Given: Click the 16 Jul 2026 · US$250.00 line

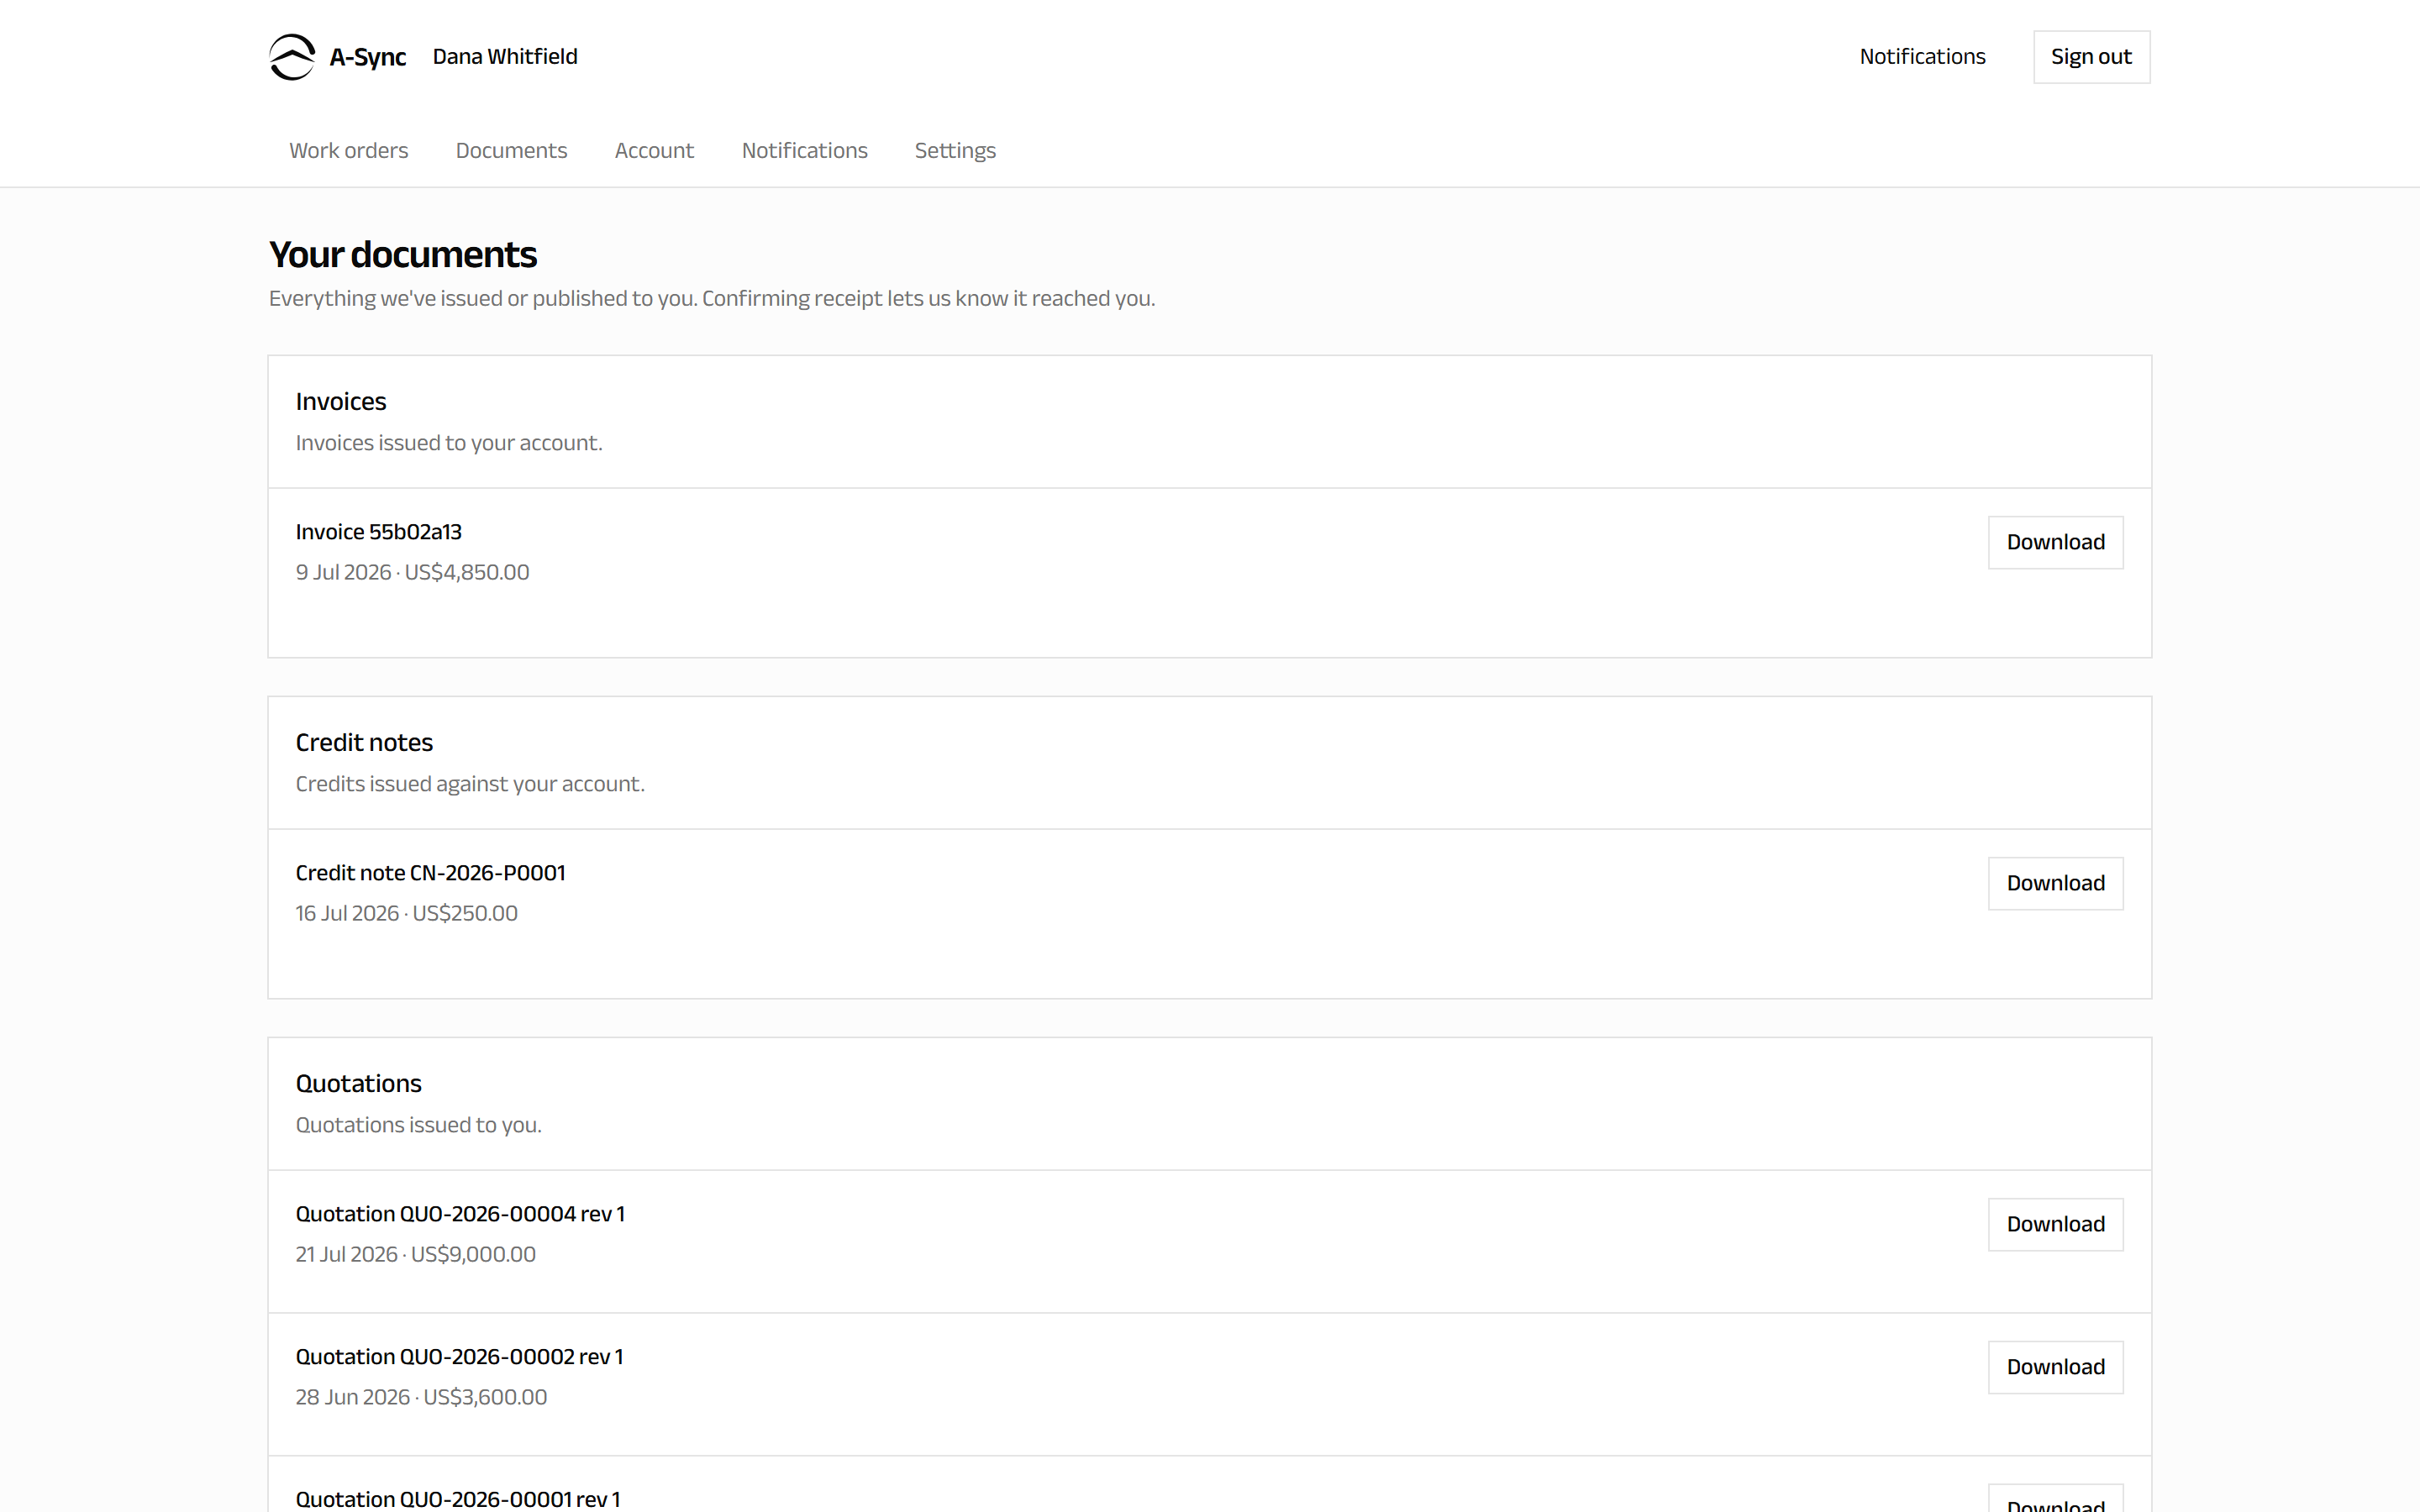Looking at the screenshot, I should pos(406,913).
